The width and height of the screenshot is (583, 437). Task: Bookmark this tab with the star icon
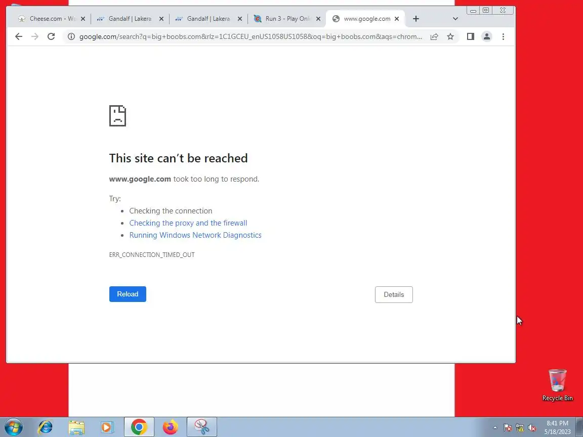(450, 36)
